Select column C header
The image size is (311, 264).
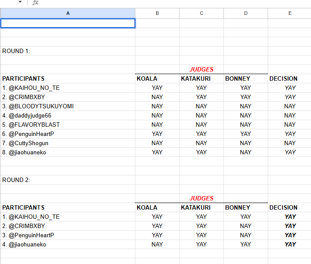point(201,13)
